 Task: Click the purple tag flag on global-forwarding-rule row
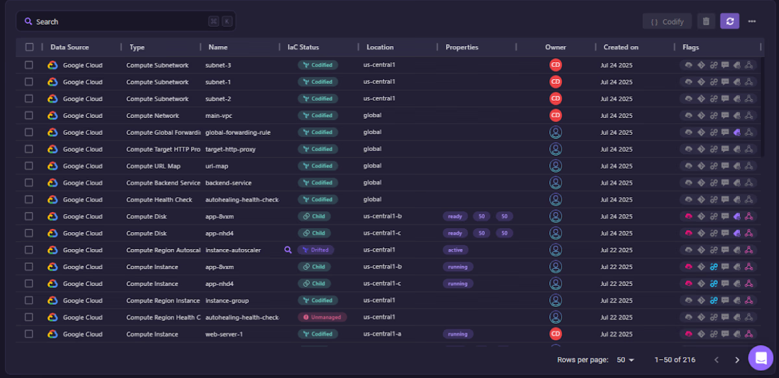click(737, 132)
